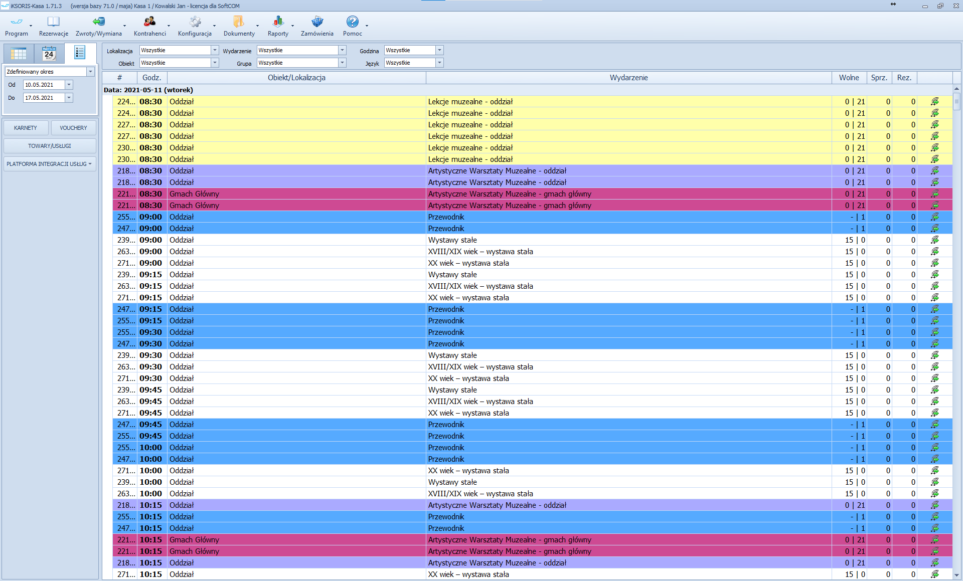
Task: Switch to the calendar day view tab
Action: [49, 53]
